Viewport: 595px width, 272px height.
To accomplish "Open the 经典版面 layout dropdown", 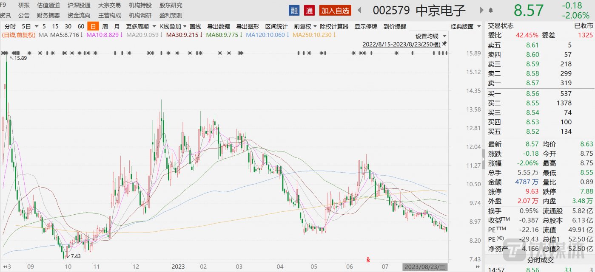I will tap(465, 26).
